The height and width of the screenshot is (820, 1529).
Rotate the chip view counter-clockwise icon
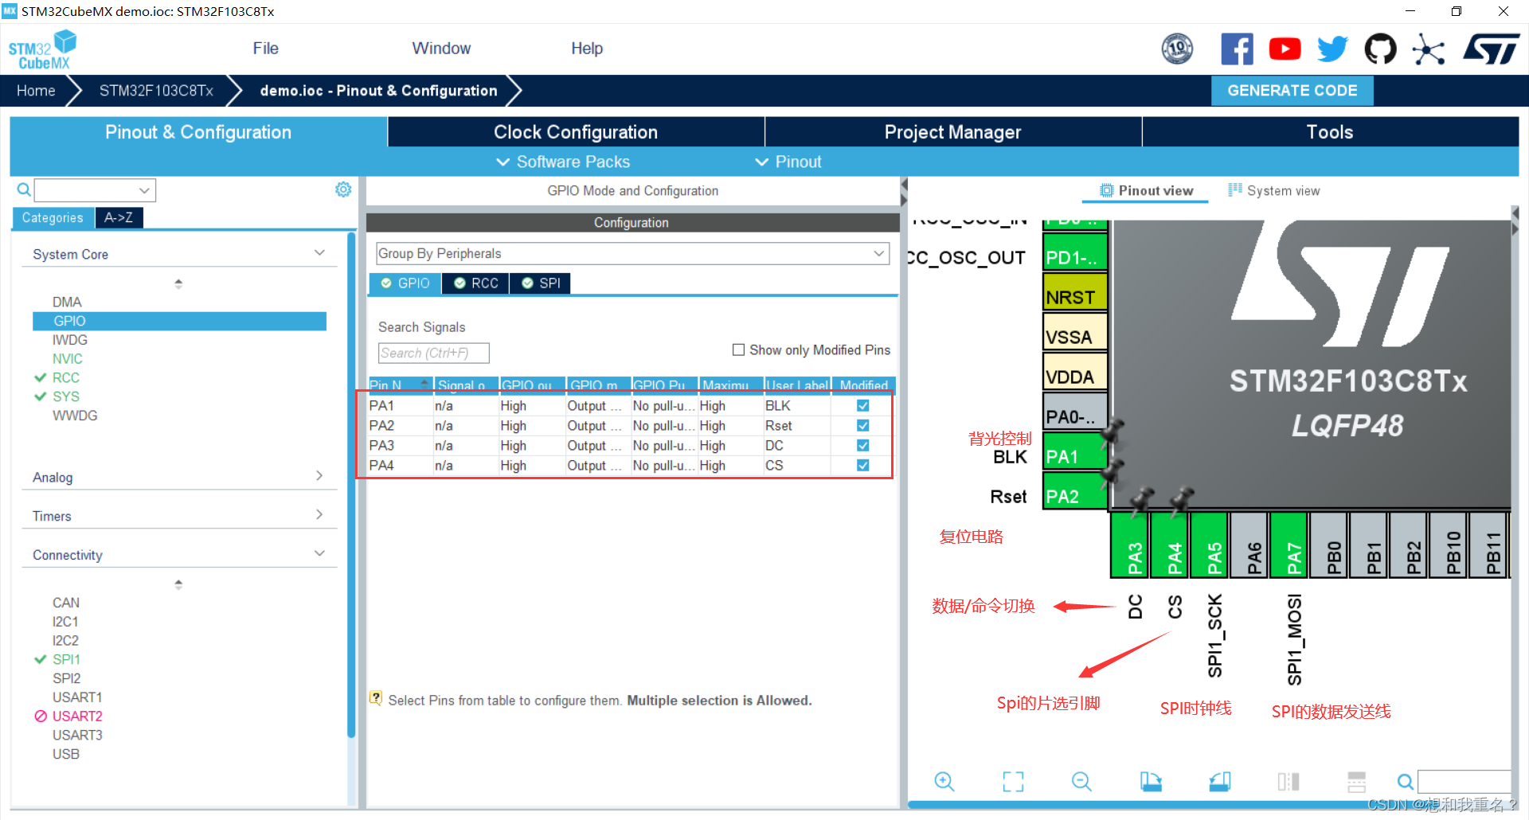[1219, 782]
